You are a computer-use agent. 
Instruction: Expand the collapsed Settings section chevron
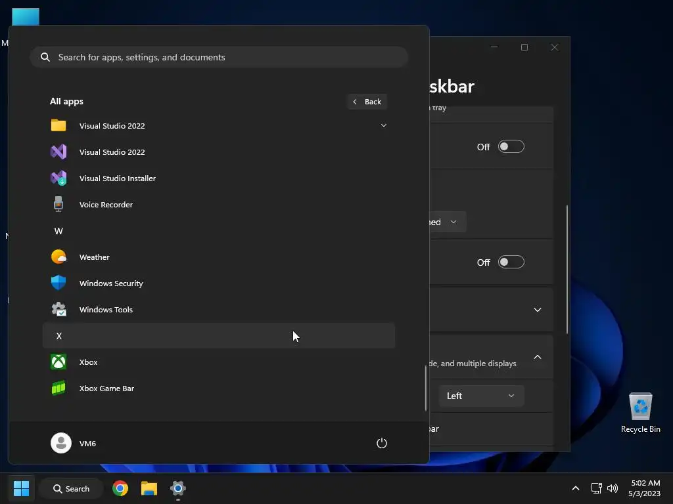(538, 310)
